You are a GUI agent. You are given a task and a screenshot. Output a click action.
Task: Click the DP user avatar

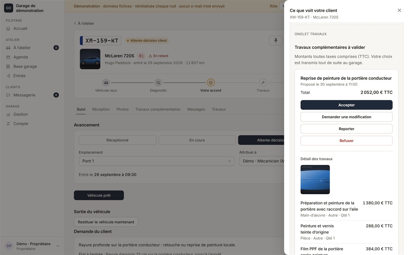(x=9, y=246)
